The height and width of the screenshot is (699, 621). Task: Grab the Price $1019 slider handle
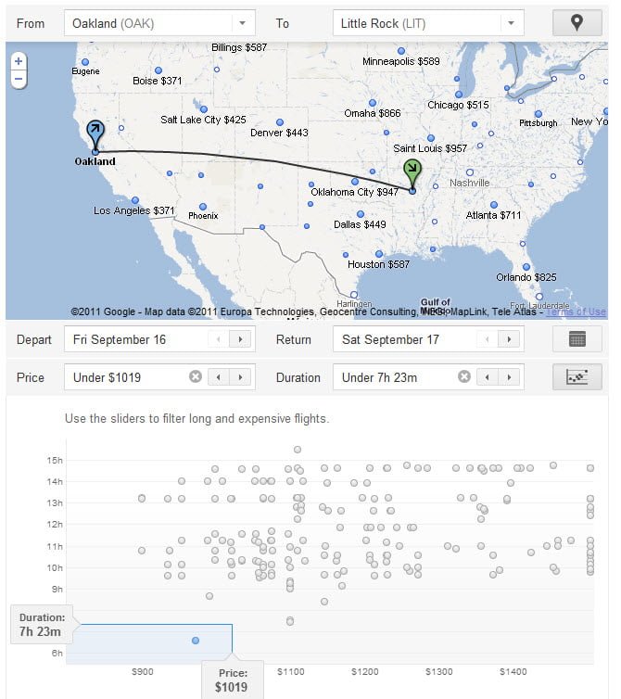point(232,680)
